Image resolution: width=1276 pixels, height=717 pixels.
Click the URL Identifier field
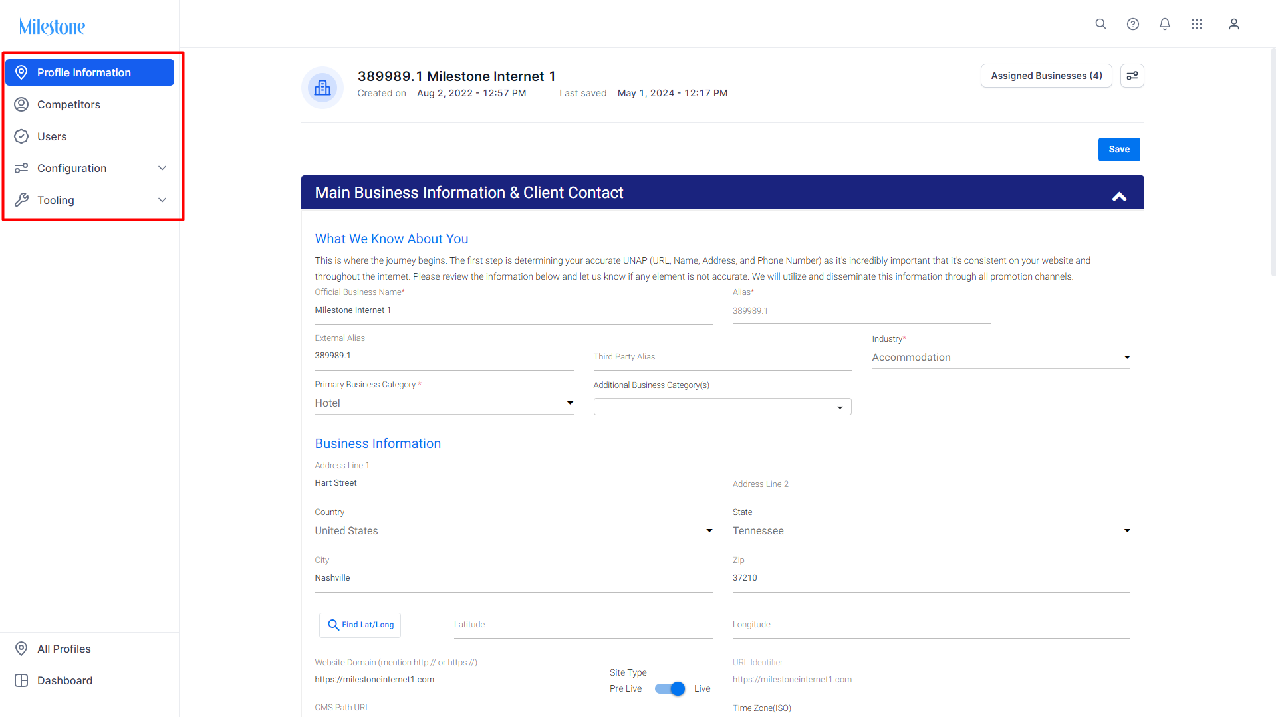click(931, 680)
